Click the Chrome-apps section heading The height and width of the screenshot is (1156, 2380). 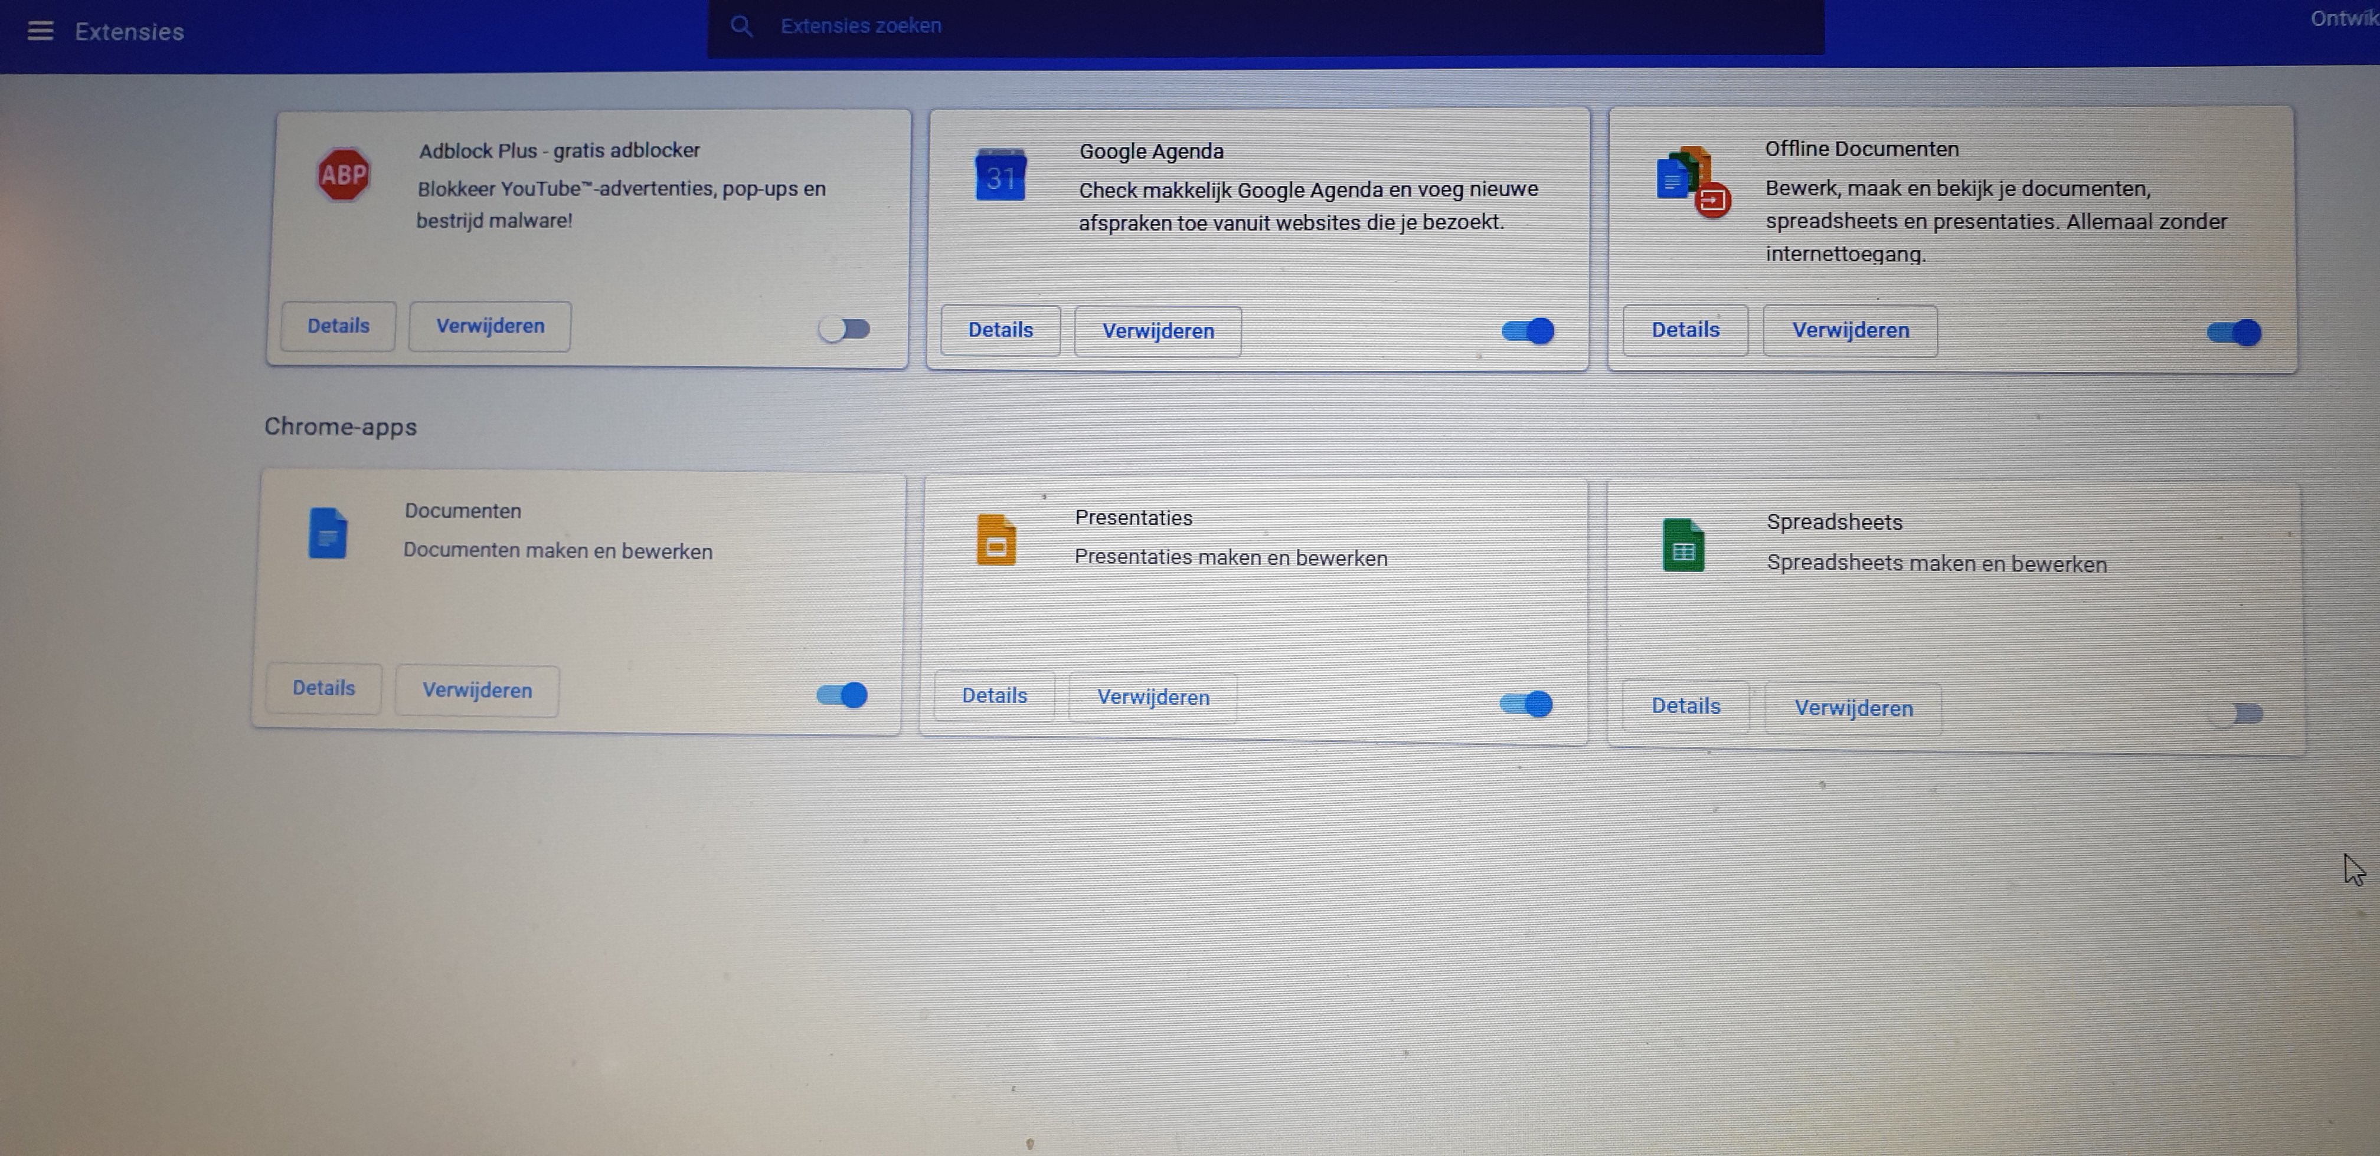coord(340,426)
